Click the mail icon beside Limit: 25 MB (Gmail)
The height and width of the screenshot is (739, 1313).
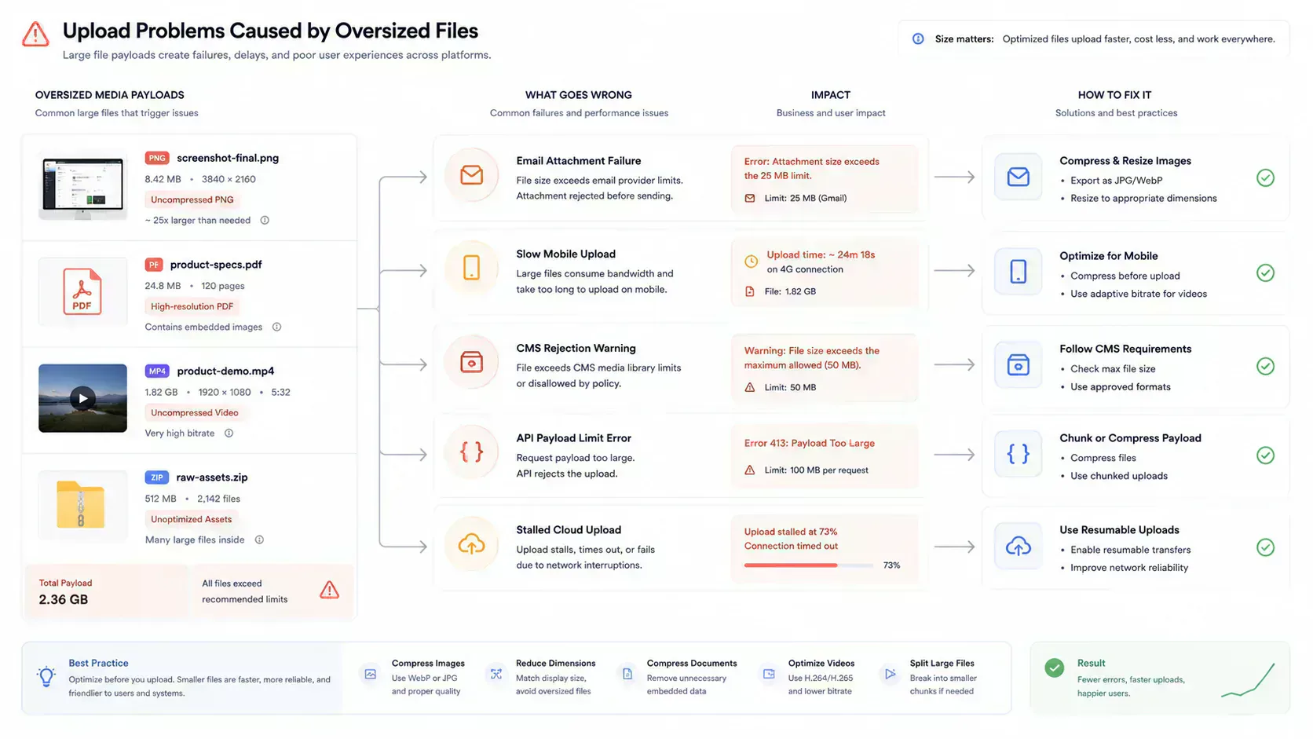[x=750, y=199]
